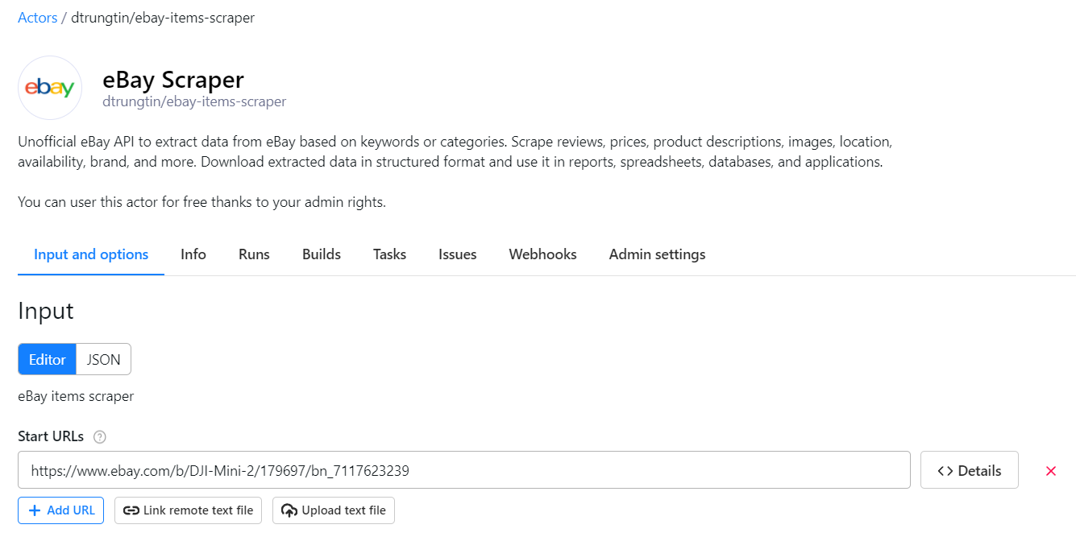The width and height of the screenshot is (1076, 537).
Task: Click the help icon beside Start URLs
Action: (x=100, y=437)
